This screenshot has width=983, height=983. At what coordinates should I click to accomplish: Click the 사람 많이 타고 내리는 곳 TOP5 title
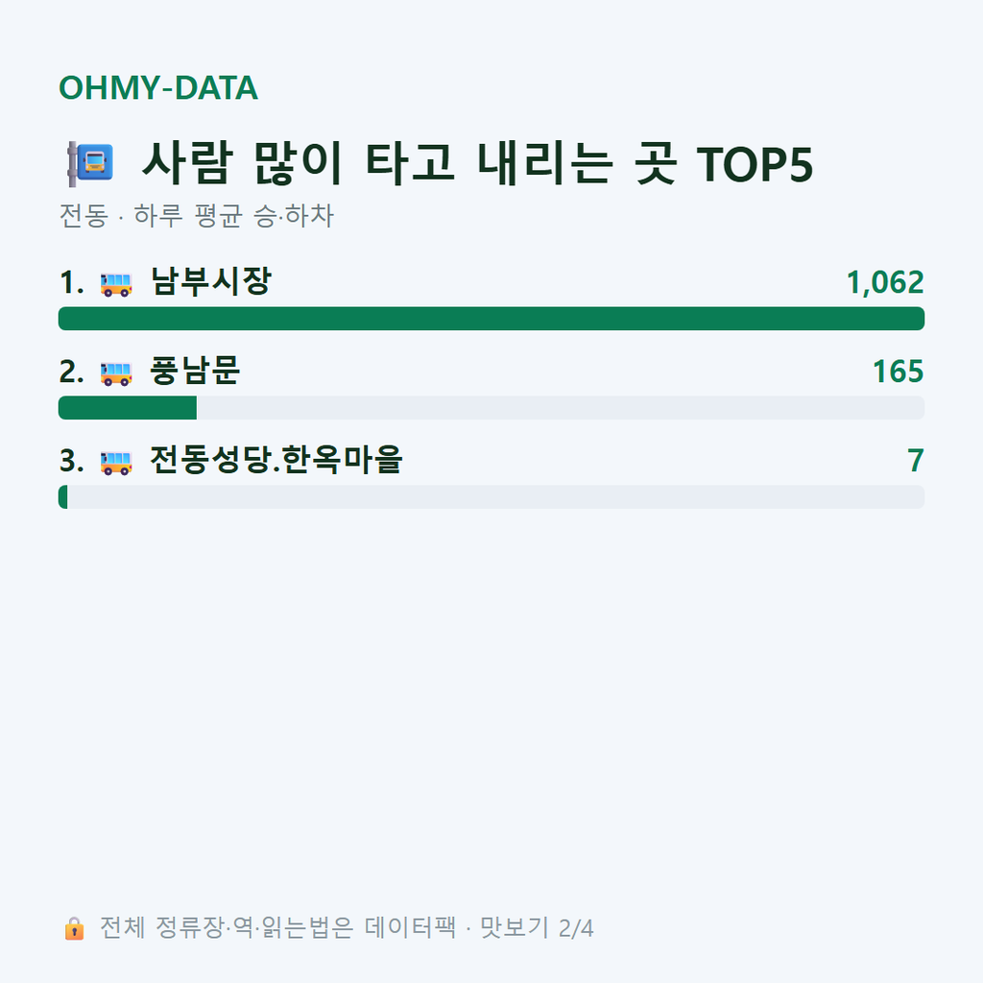coord(477,163)
